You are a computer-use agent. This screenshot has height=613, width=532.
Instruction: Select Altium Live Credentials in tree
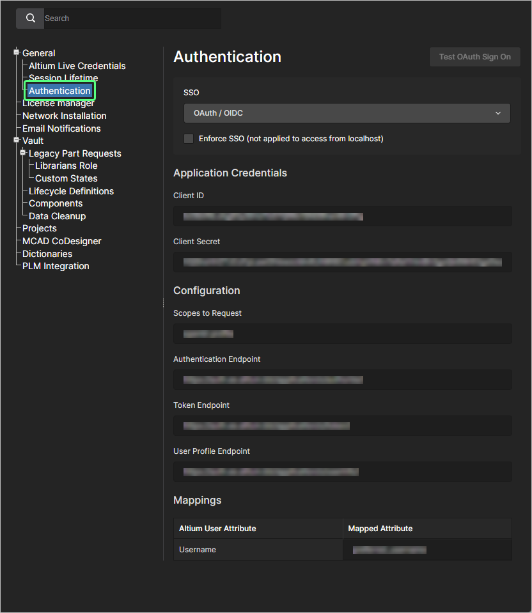(x=77, y=66)
